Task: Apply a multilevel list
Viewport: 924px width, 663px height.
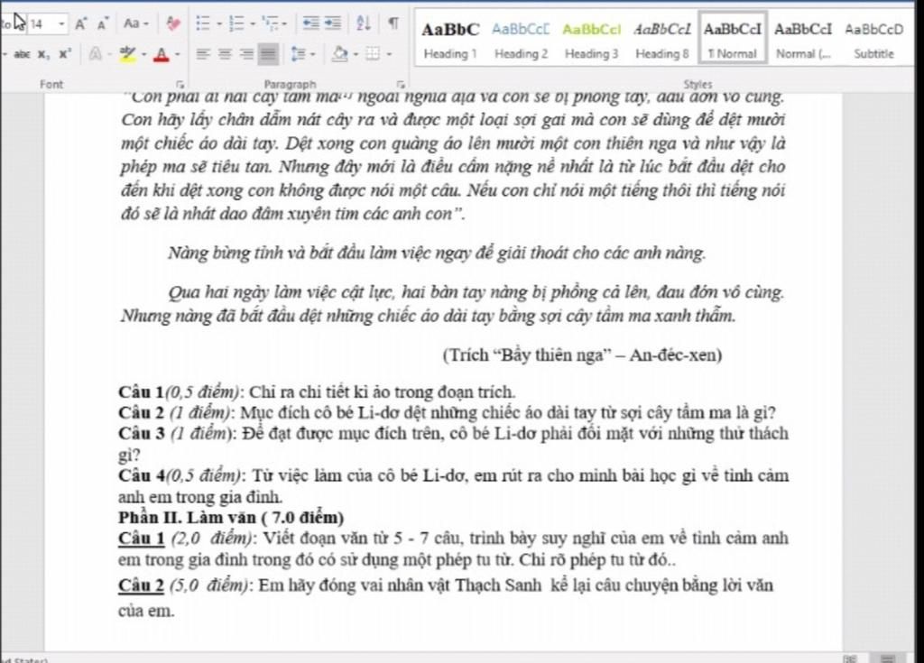Action: pos(270,23)
